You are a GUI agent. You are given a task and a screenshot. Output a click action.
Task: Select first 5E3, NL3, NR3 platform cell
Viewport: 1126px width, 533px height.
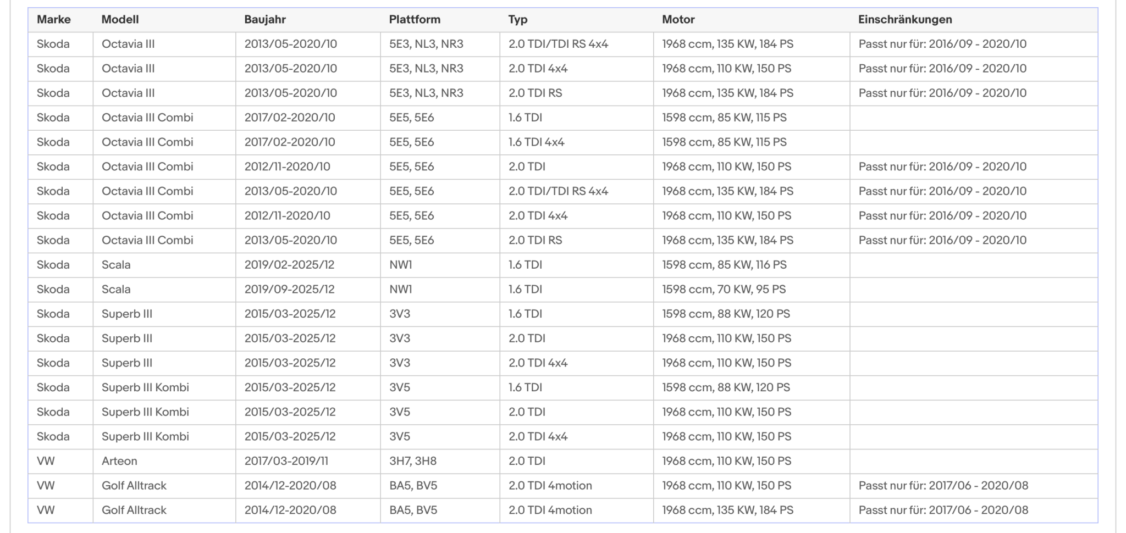click(x=440, y=44)
